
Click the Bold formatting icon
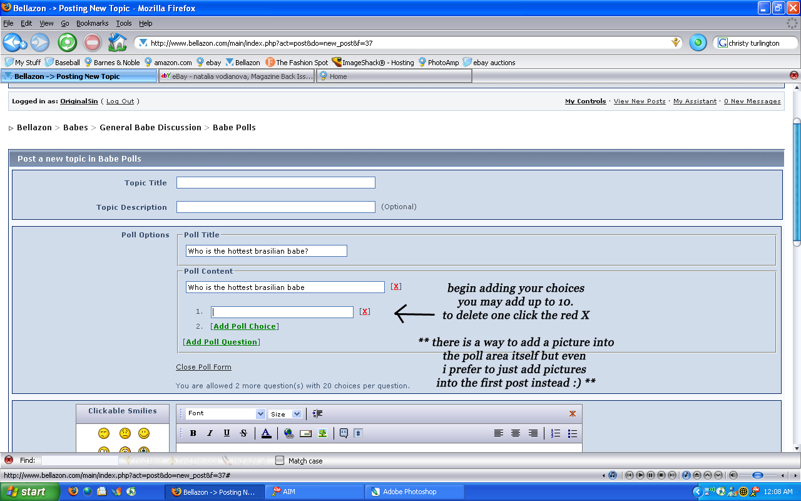tap(193, 433)
